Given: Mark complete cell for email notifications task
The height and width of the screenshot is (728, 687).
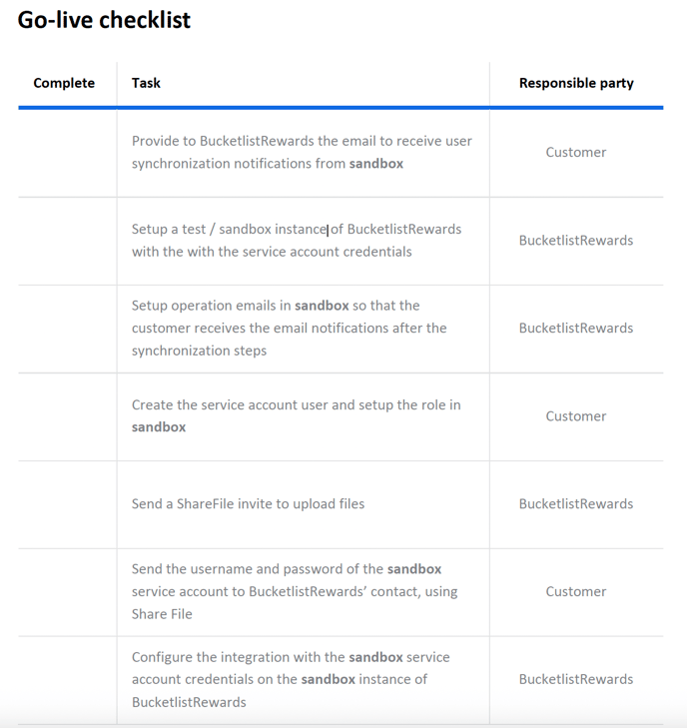Looking at the screenshot, I should click(67, 153).
